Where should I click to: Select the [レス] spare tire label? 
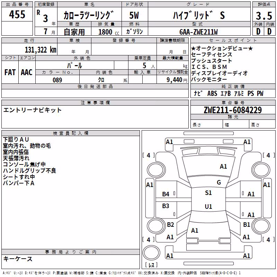[x=151, y=265]
